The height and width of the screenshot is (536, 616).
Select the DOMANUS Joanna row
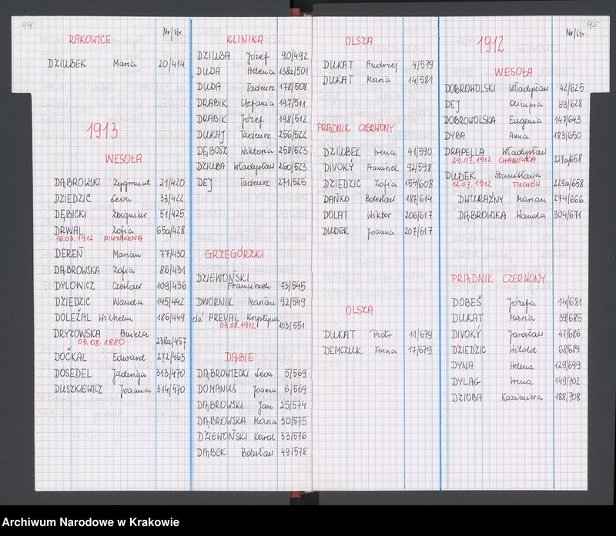coord(252,389)
